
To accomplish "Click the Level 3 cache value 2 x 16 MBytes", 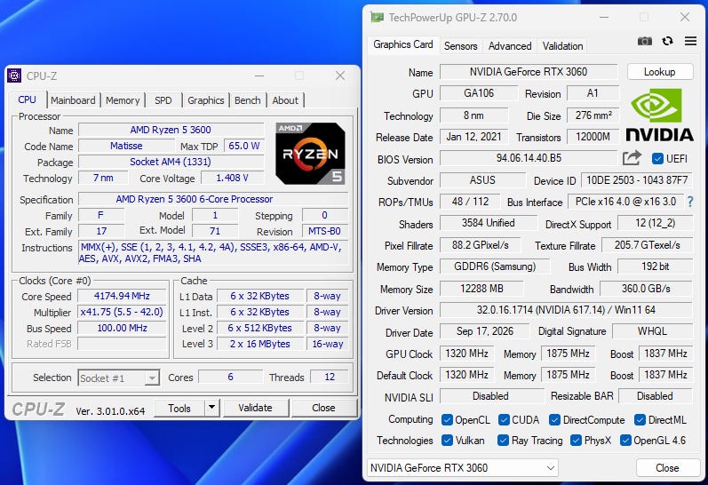I will [259, 344].
